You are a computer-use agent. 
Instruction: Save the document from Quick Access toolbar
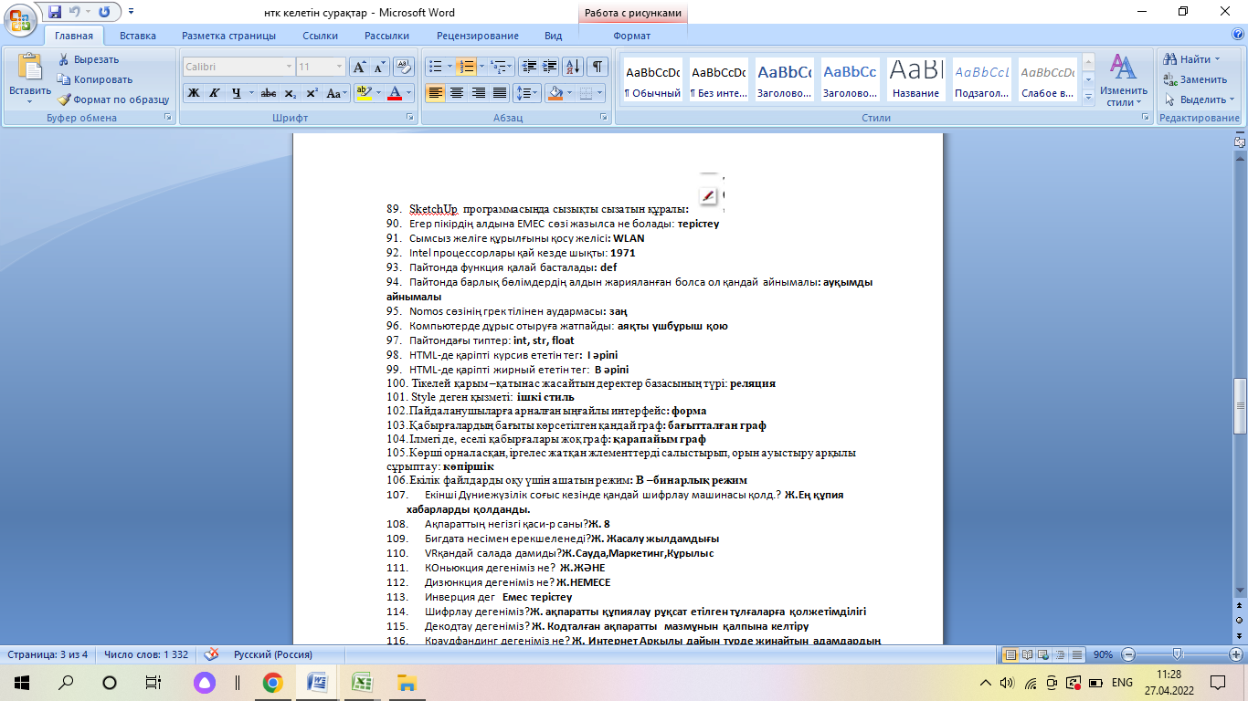point(54,13)
